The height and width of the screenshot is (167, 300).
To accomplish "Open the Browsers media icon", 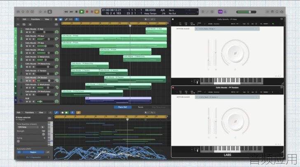I will (281, 12).
